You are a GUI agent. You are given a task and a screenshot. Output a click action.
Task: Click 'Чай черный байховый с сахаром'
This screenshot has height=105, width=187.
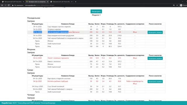(x=60, y=89)
